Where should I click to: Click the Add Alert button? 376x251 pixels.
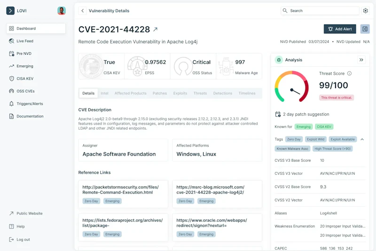pos(340,29)
